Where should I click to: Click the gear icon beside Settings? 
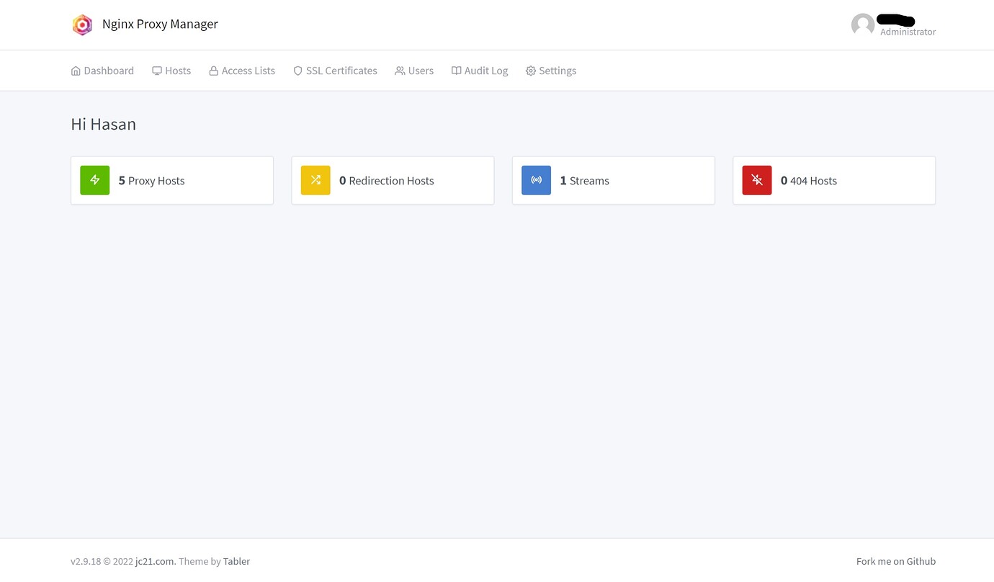point(531,71)
